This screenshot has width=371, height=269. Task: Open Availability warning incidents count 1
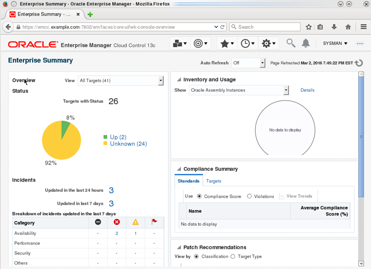[x=135, y=233]
